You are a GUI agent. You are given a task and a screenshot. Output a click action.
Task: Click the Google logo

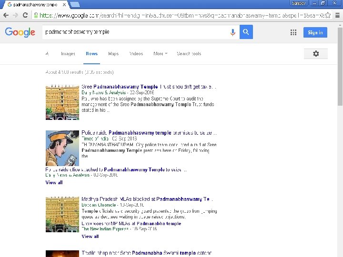tap(20, 32)
